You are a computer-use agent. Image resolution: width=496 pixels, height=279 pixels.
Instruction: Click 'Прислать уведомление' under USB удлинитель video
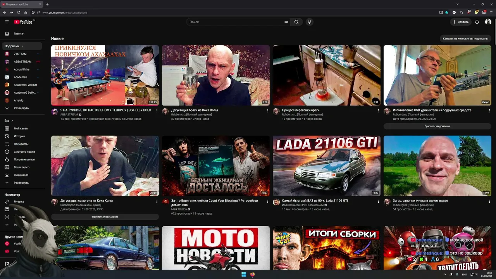coord(437,126)
